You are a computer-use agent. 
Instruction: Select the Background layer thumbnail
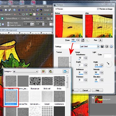[99, 99]
